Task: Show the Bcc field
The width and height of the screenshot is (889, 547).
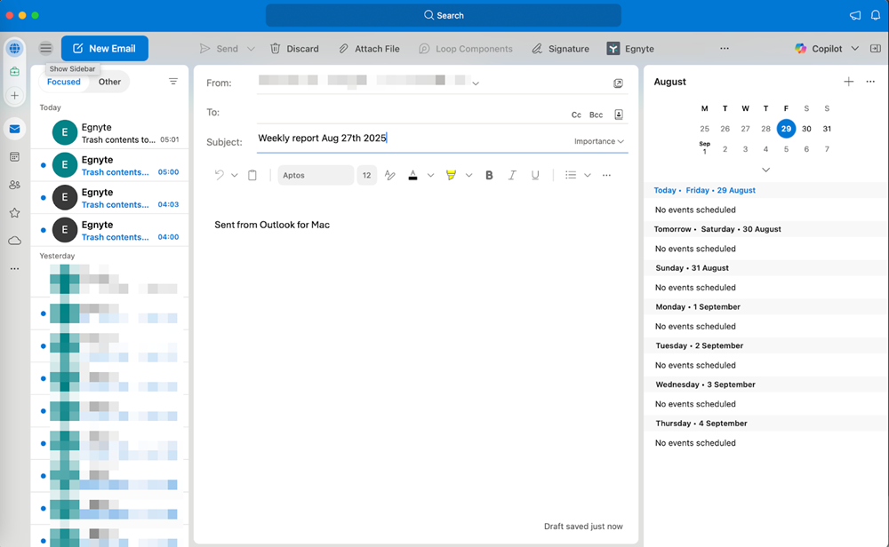Action: point(596,115)
